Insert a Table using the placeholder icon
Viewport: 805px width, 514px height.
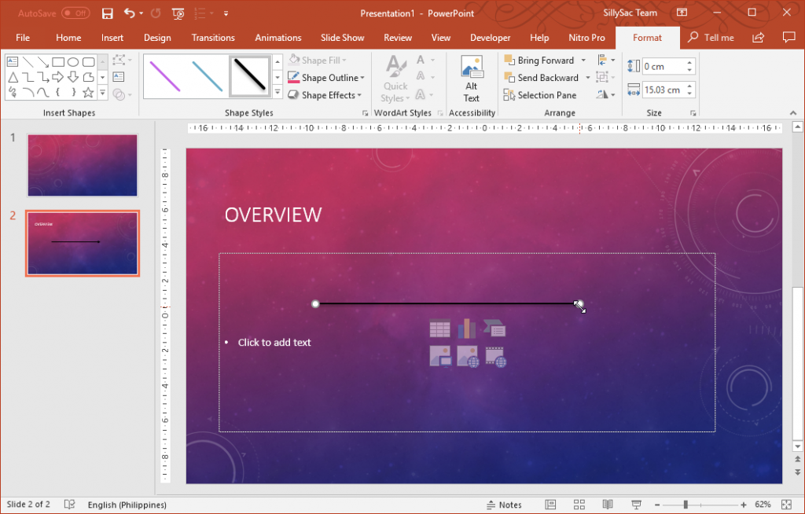click(440, 329)
